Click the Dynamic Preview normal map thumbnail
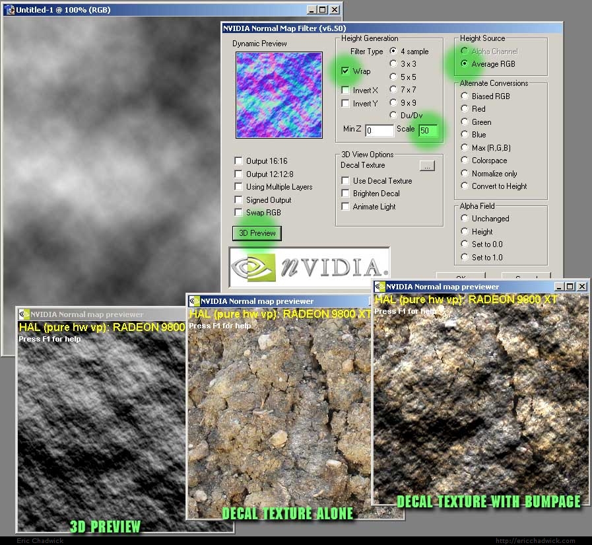592x545 pixels. 279,95
